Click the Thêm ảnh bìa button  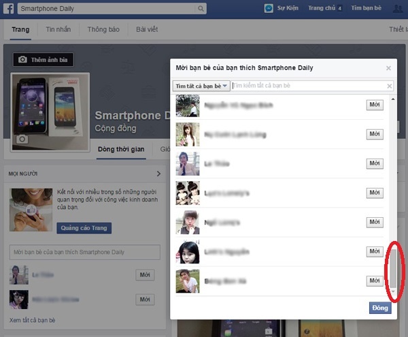(44, 60)
